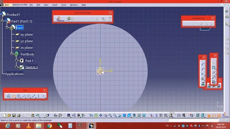Screen dimensions: 230x129
Task: Open the View menu
Action: (46, 5)
